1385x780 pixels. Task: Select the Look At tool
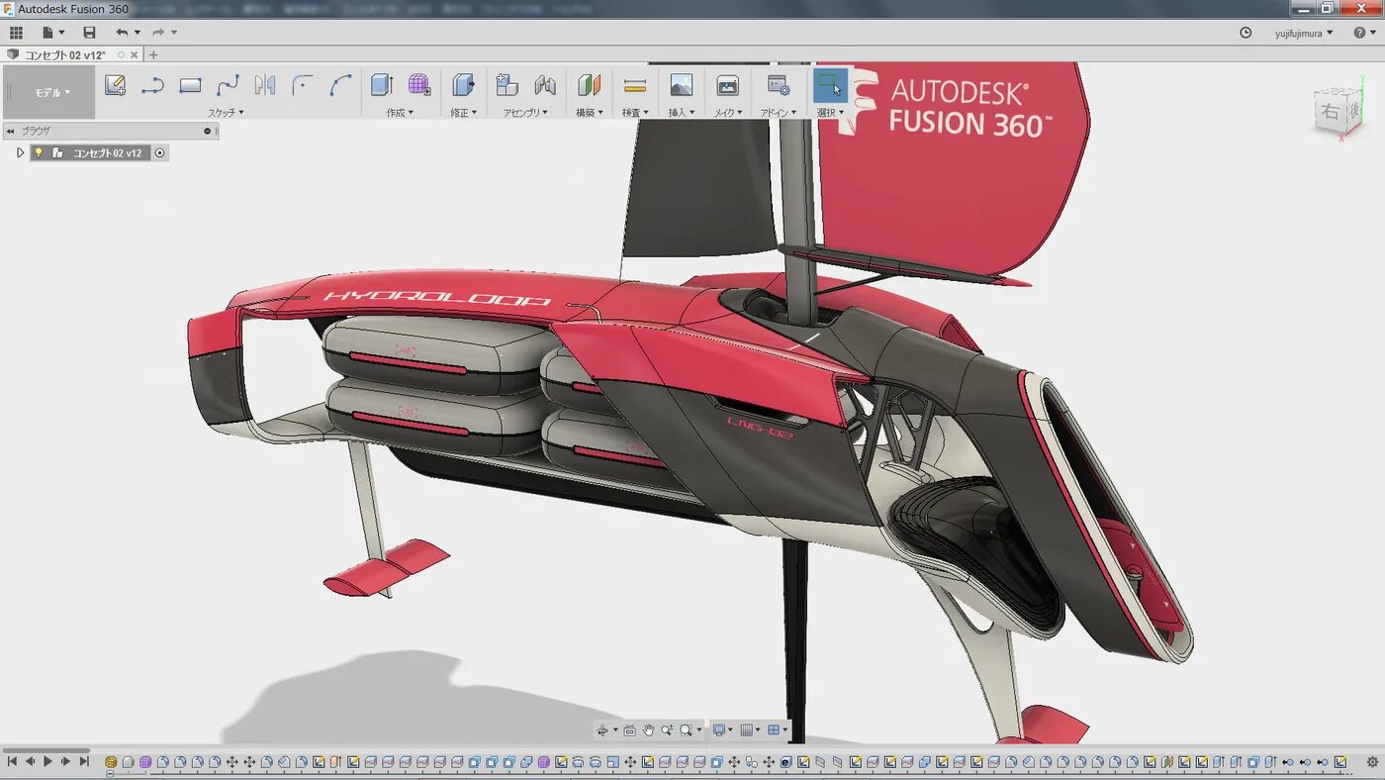tap(630, 730)
